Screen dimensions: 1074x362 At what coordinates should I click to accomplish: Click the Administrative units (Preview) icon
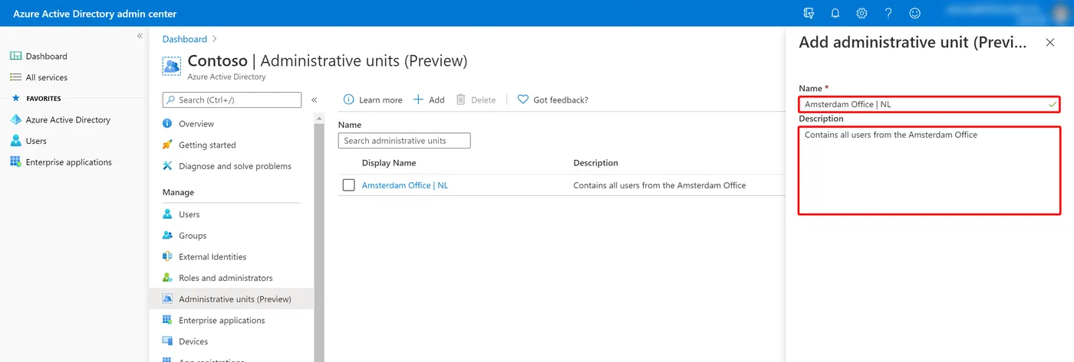[167, 299]
